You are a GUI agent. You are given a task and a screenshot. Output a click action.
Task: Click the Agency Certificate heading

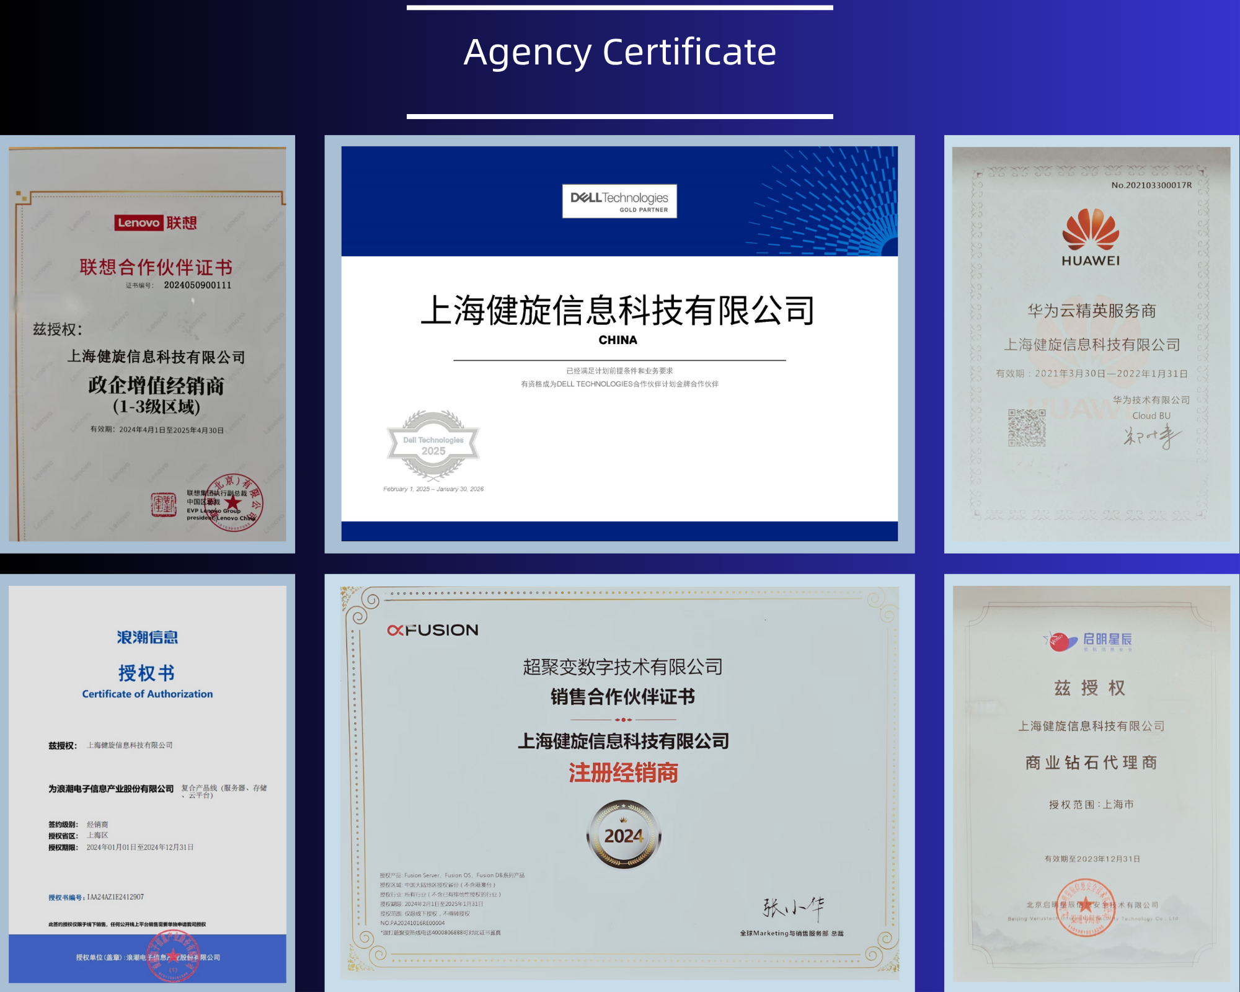pos(619,51)
